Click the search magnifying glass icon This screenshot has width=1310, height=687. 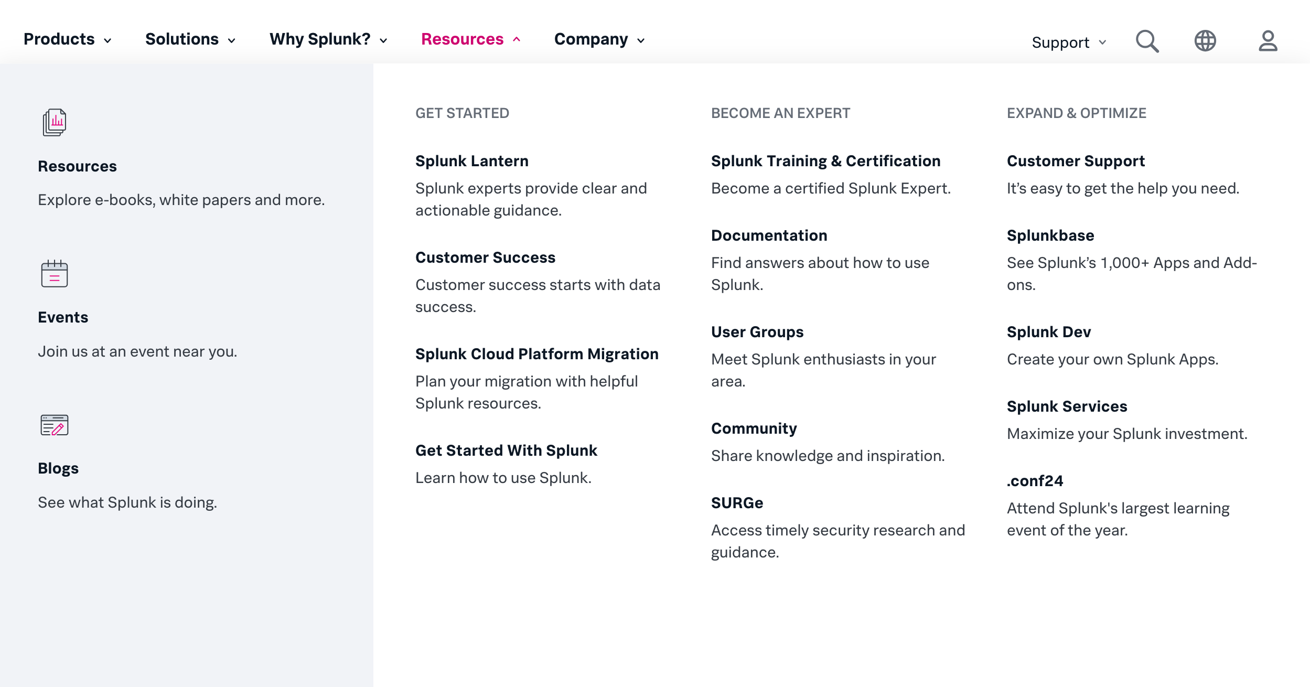pyautogui.click(x=1147, y=41)
